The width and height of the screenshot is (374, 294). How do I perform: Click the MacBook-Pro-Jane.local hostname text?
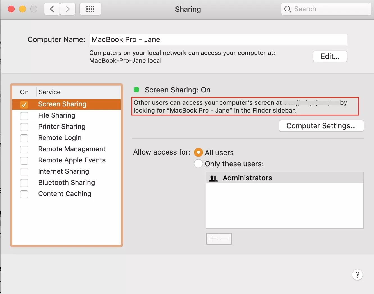click(126, 61)
